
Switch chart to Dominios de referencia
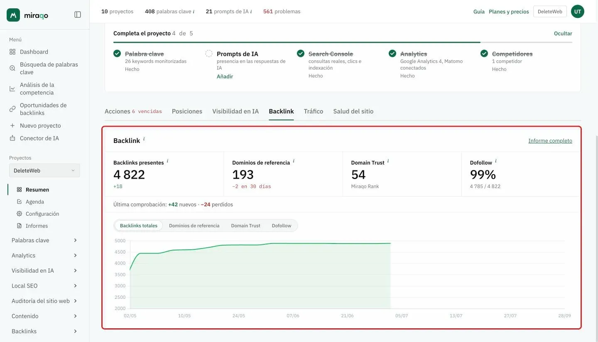194,226
